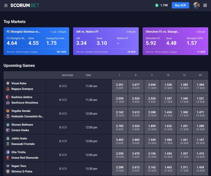Click the X2 column header
The height and width of the screenshot is (176, 211).
(x=200, y=75)
